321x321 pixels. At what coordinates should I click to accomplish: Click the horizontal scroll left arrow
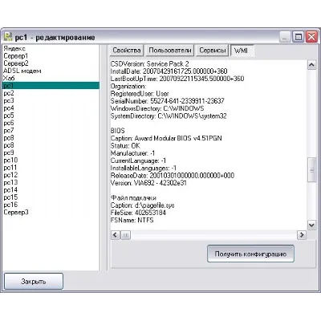pos(115,235)
